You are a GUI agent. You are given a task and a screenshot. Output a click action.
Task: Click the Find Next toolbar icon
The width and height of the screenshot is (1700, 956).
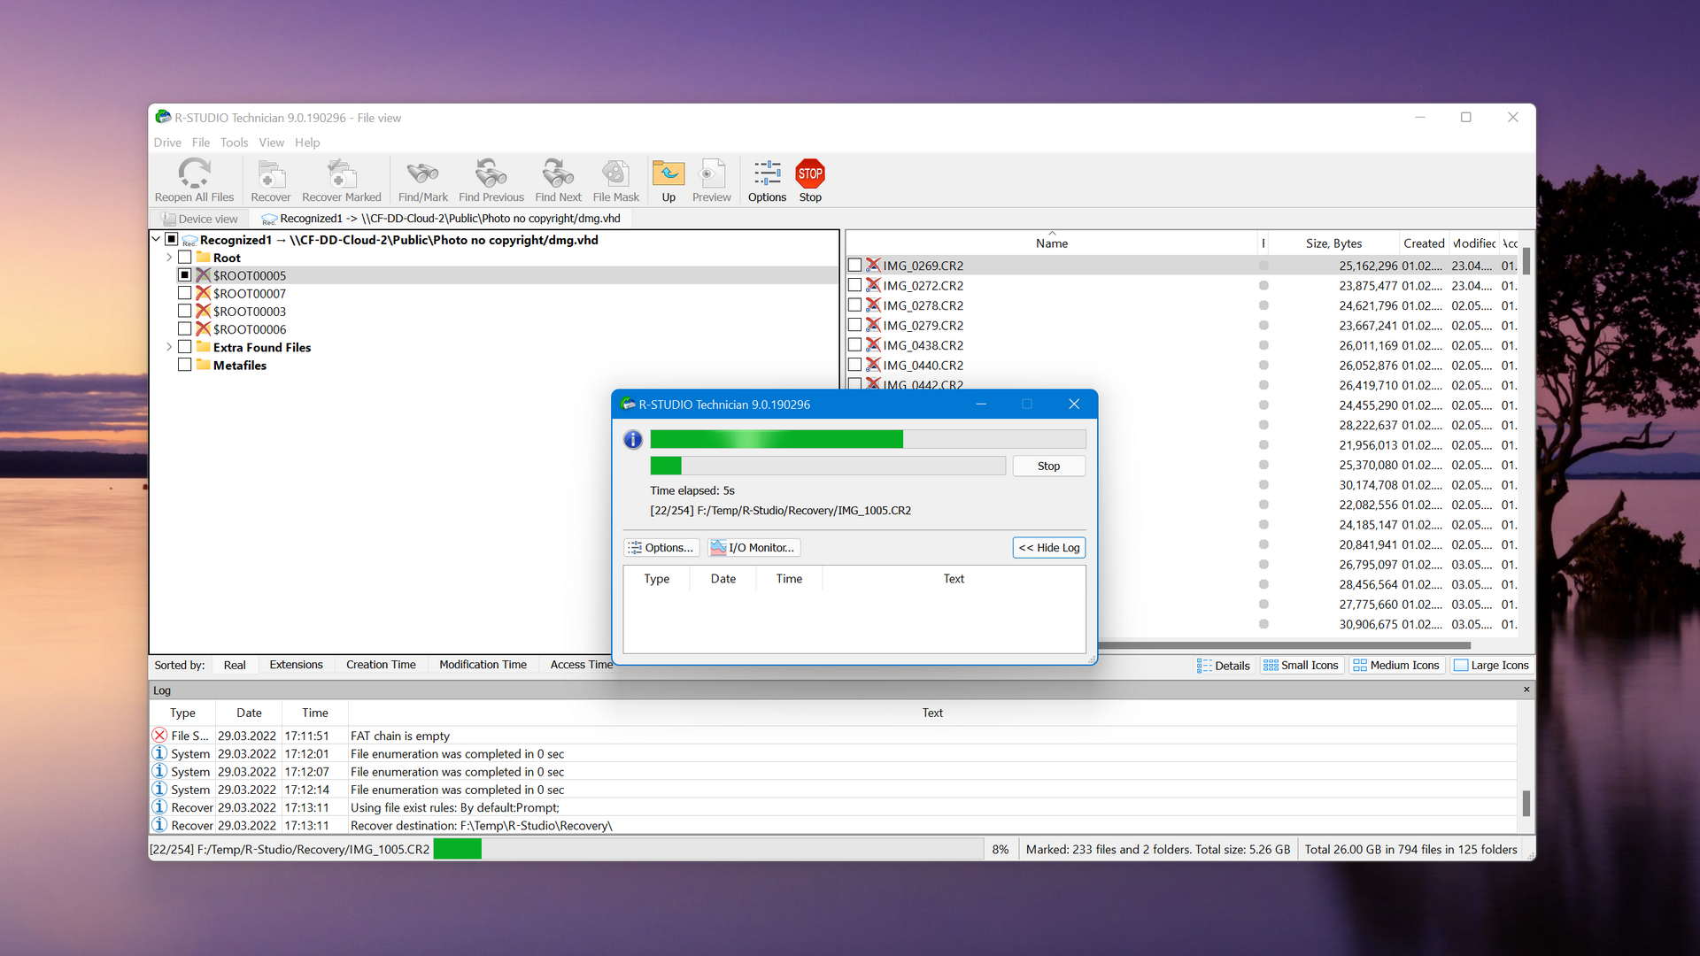point(558,181)
